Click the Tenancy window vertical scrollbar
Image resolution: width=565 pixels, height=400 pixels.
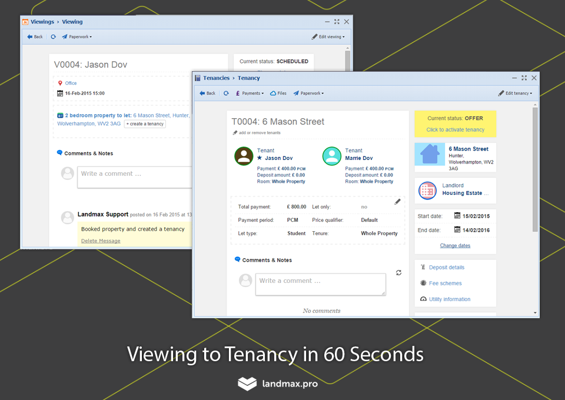[x=535, y=169]
